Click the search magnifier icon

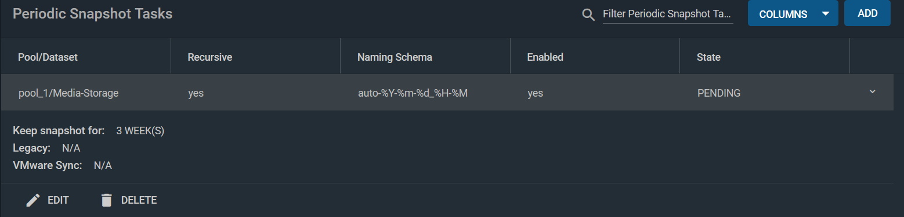click(x=588, y=14)
